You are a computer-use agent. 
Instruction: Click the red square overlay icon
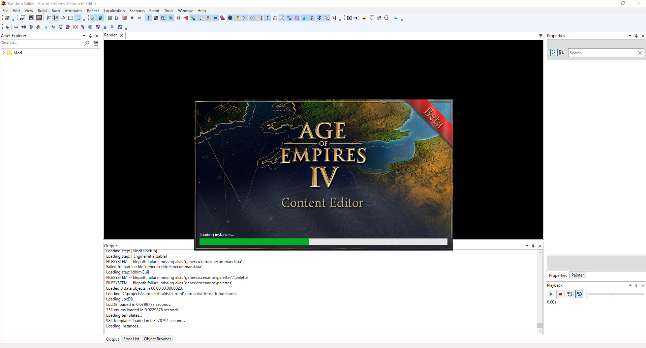coord(125,18)
